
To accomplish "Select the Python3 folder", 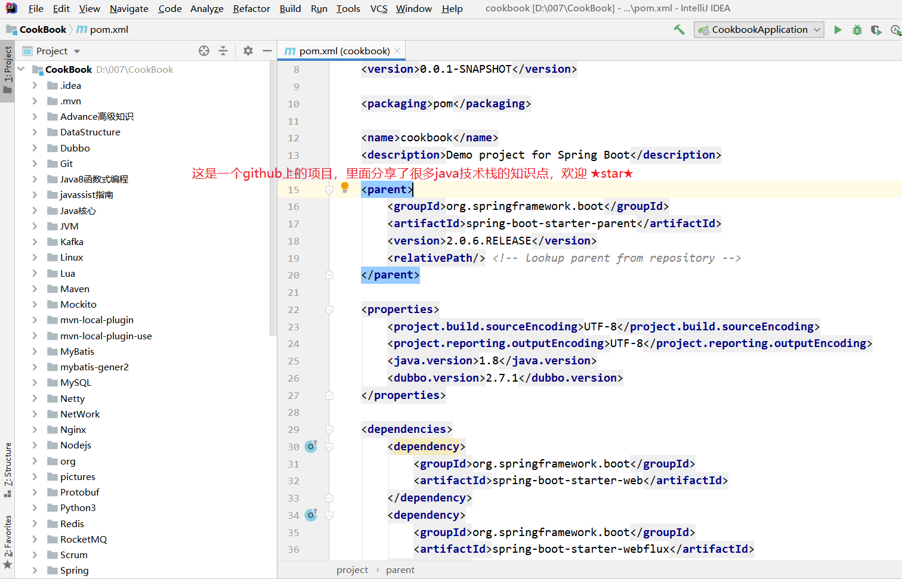I will [x=78, y=507].
